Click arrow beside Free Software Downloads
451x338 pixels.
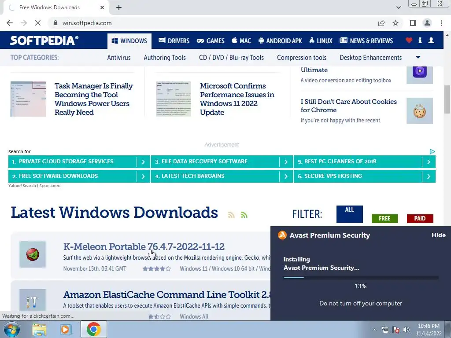point(143,176)
